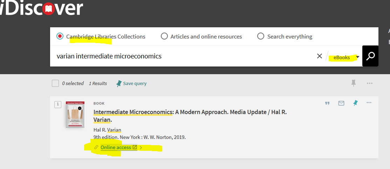The height and width of the screenshot is (169, 390).
Task: Select Cambridge Libraries Collections radio button
Action: [x=60, y=36]
